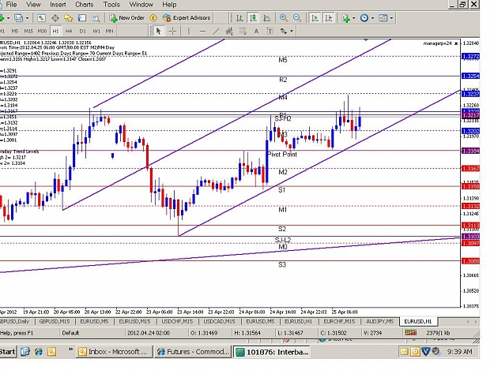This screenshot has height=370, width=494.
Task: Switch chart to Line Chart mode
Action: [x=267, y=18]
